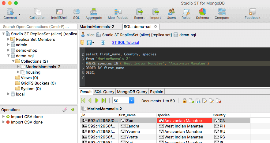Click the edit document icon
Viewport: 270px width, 143px height.
coord(205,101)
